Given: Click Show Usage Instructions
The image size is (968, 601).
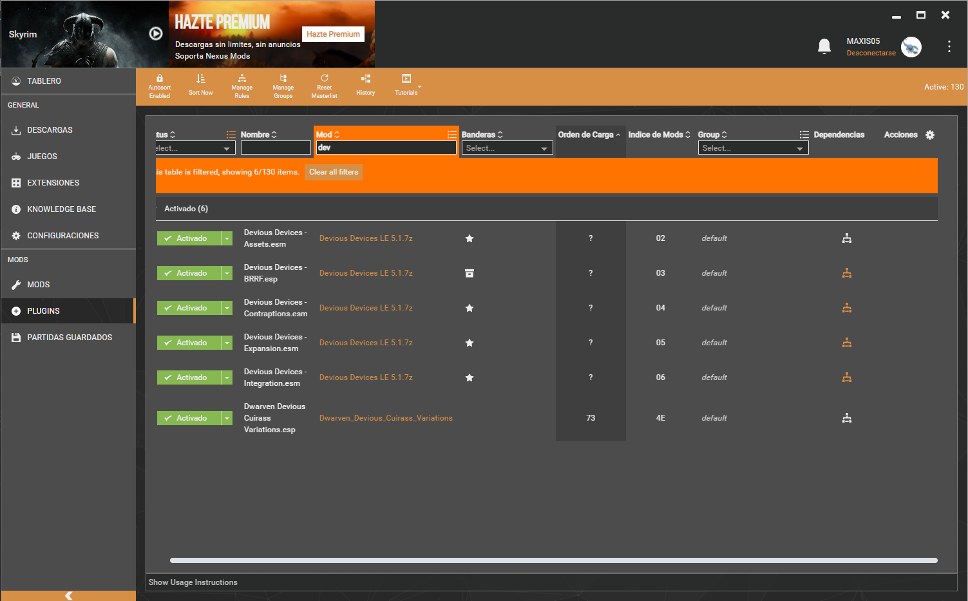Looking at the screenshot, I should tap(193, 582).
